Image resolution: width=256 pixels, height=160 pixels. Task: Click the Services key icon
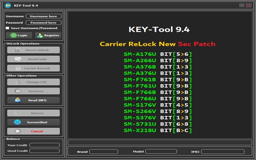(18, 91)
